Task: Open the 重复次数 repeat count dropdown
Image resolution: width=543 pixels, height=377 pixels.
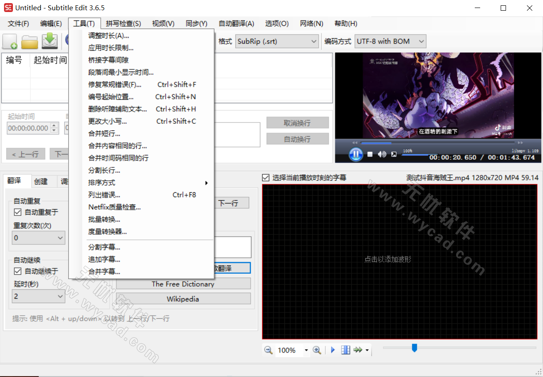Action: click(x=38, y=238)
